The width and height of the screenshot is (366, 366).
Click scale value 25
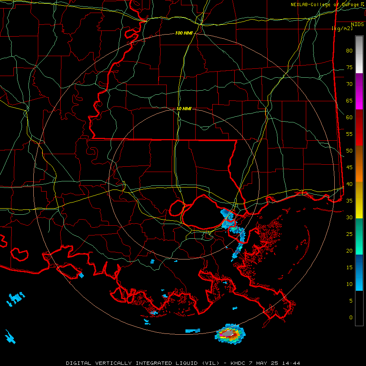coord(349,234)
